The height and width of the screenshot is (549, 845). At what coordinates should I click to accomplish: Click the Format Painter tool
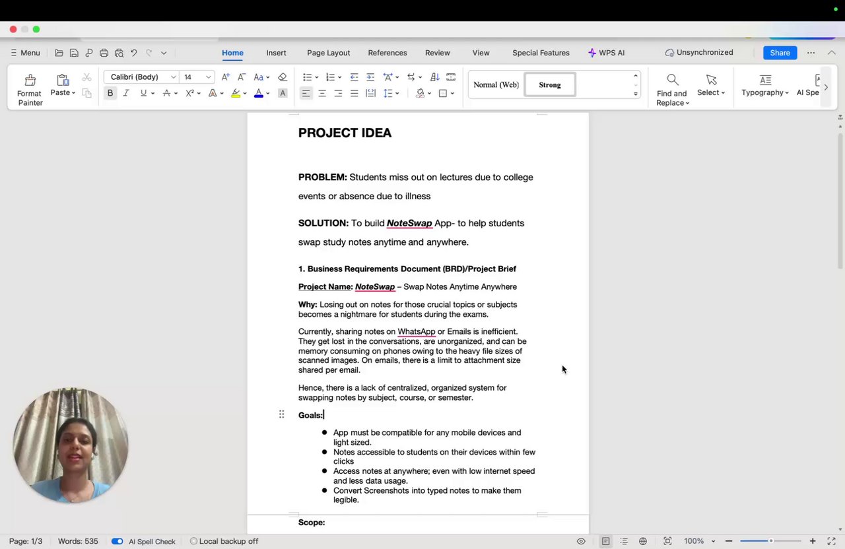point(30,90)
